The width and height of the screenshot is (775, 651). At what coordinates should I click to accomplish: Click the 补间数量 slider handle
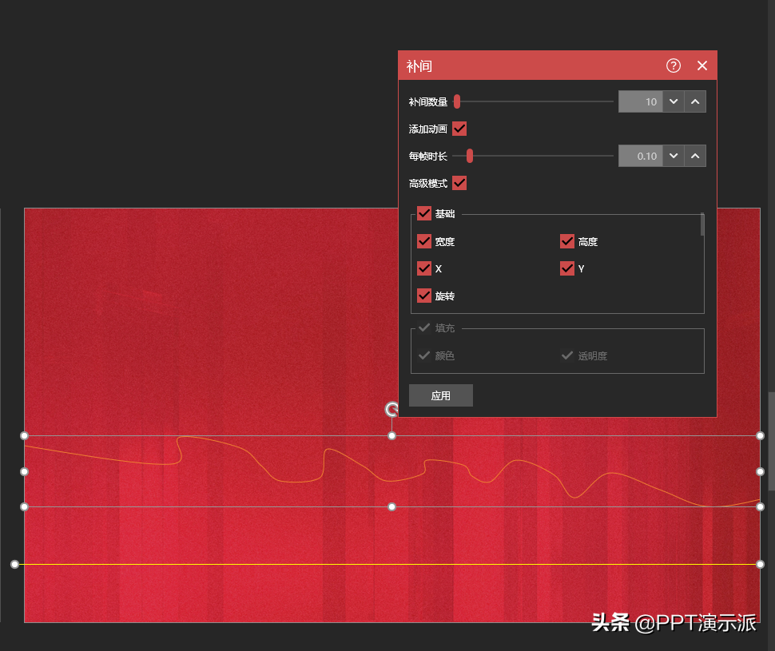(457, 101)
